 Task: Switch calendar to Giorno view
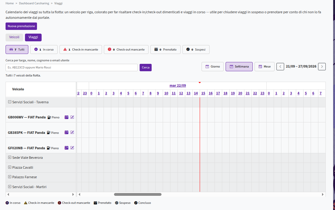(213, 67)
